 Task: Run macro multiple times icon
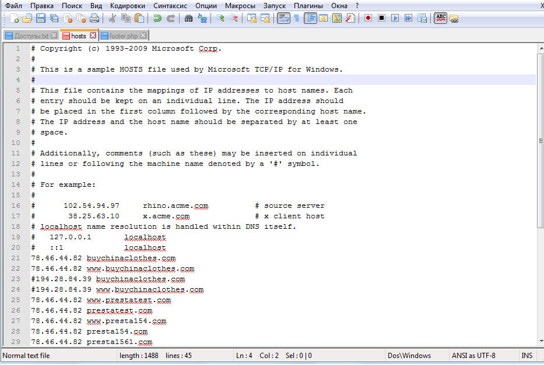pos(408,18)
